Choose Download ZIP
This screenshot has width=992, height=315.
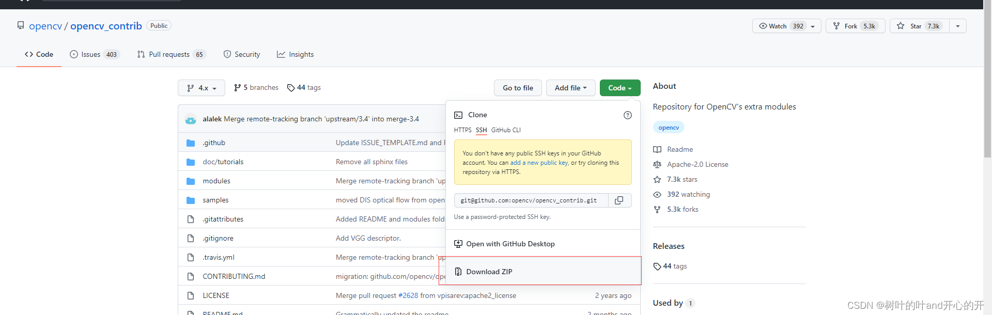(542, 272)
